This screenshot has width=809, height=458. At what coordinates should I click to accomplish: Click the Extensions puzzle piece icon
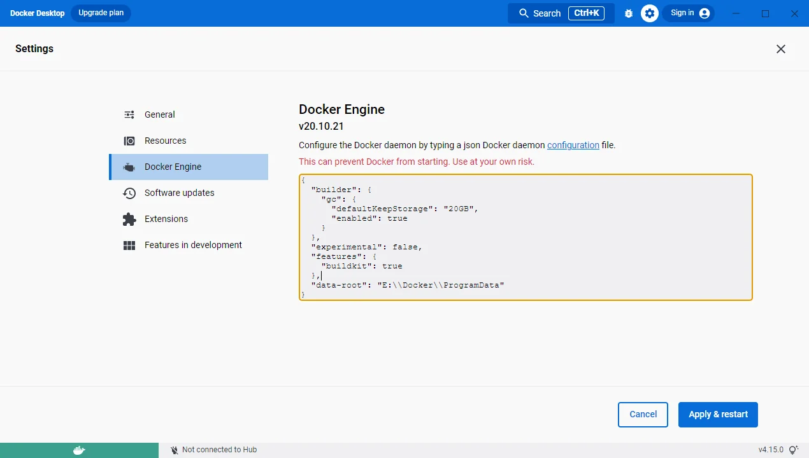pyautogui.click(x=129, y=219)
